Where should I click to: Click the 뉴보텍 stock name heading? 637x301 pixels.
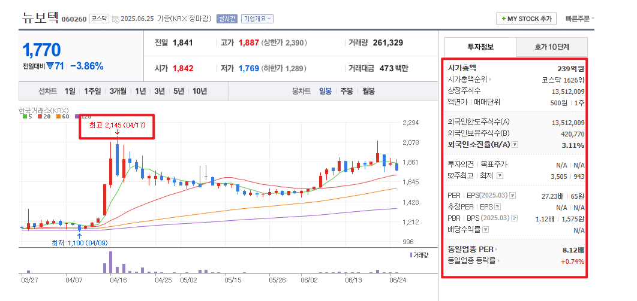click(x=39, y=18)
